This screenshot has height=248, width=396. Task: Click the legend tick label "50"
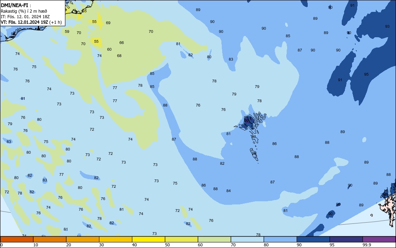(x=168, y=245)
